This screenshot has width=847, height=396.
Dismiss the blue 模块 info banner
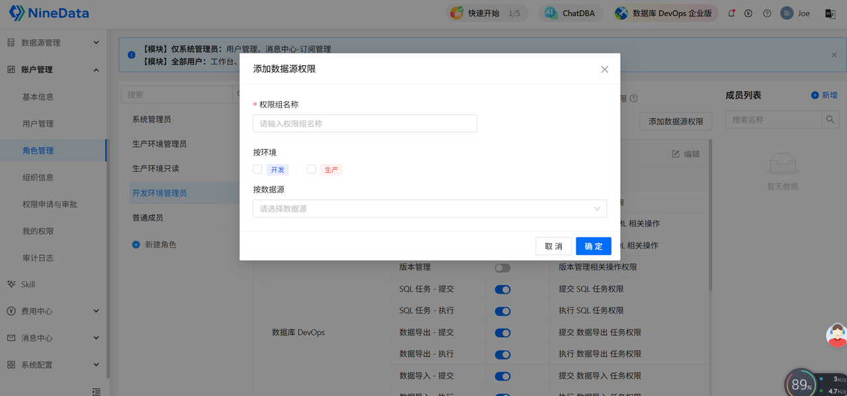pyautogui.click(x=834, y=55)
